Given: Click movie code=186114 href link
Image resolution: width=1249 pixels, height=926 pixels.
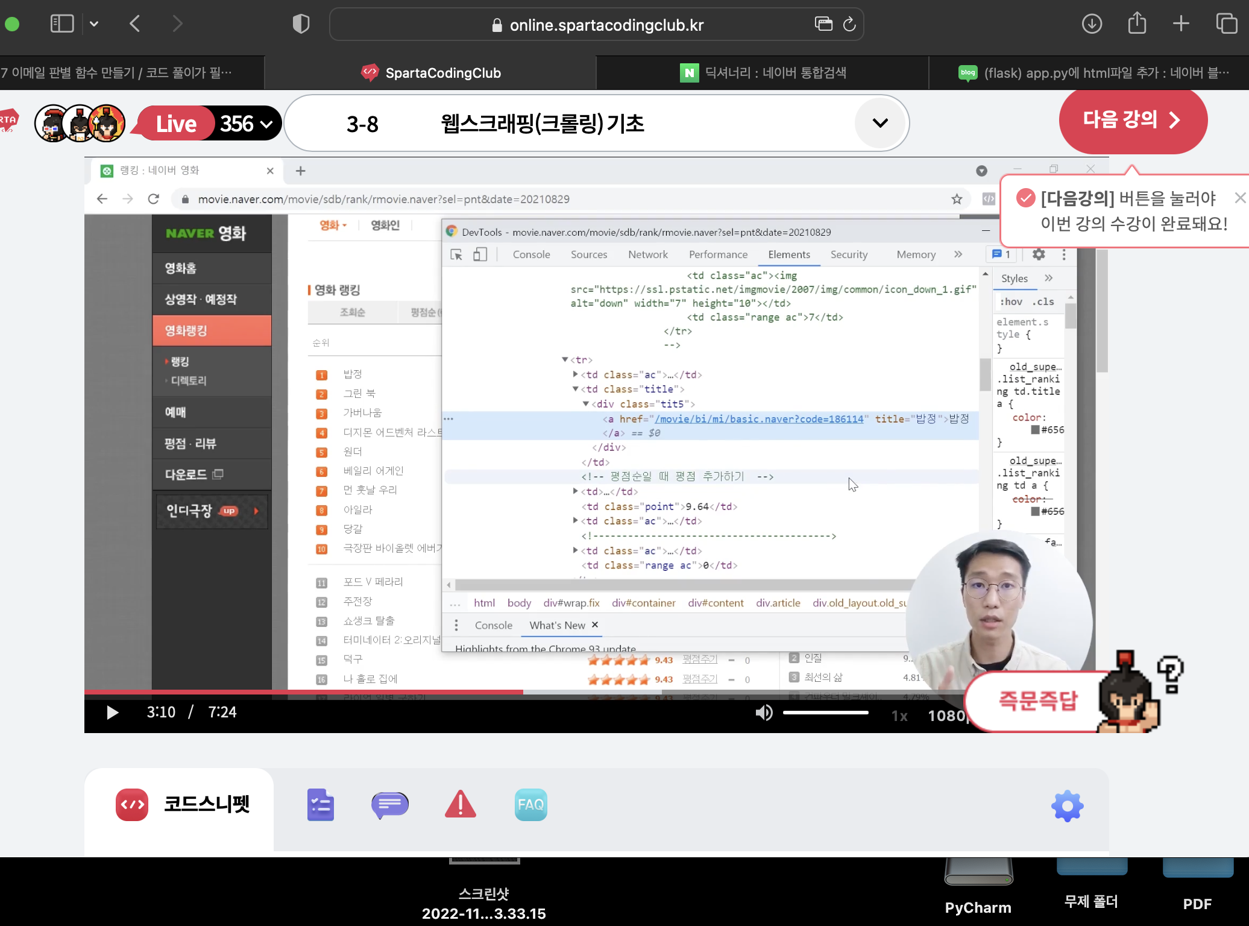Looking at the screenshot, I should (759, 418).
